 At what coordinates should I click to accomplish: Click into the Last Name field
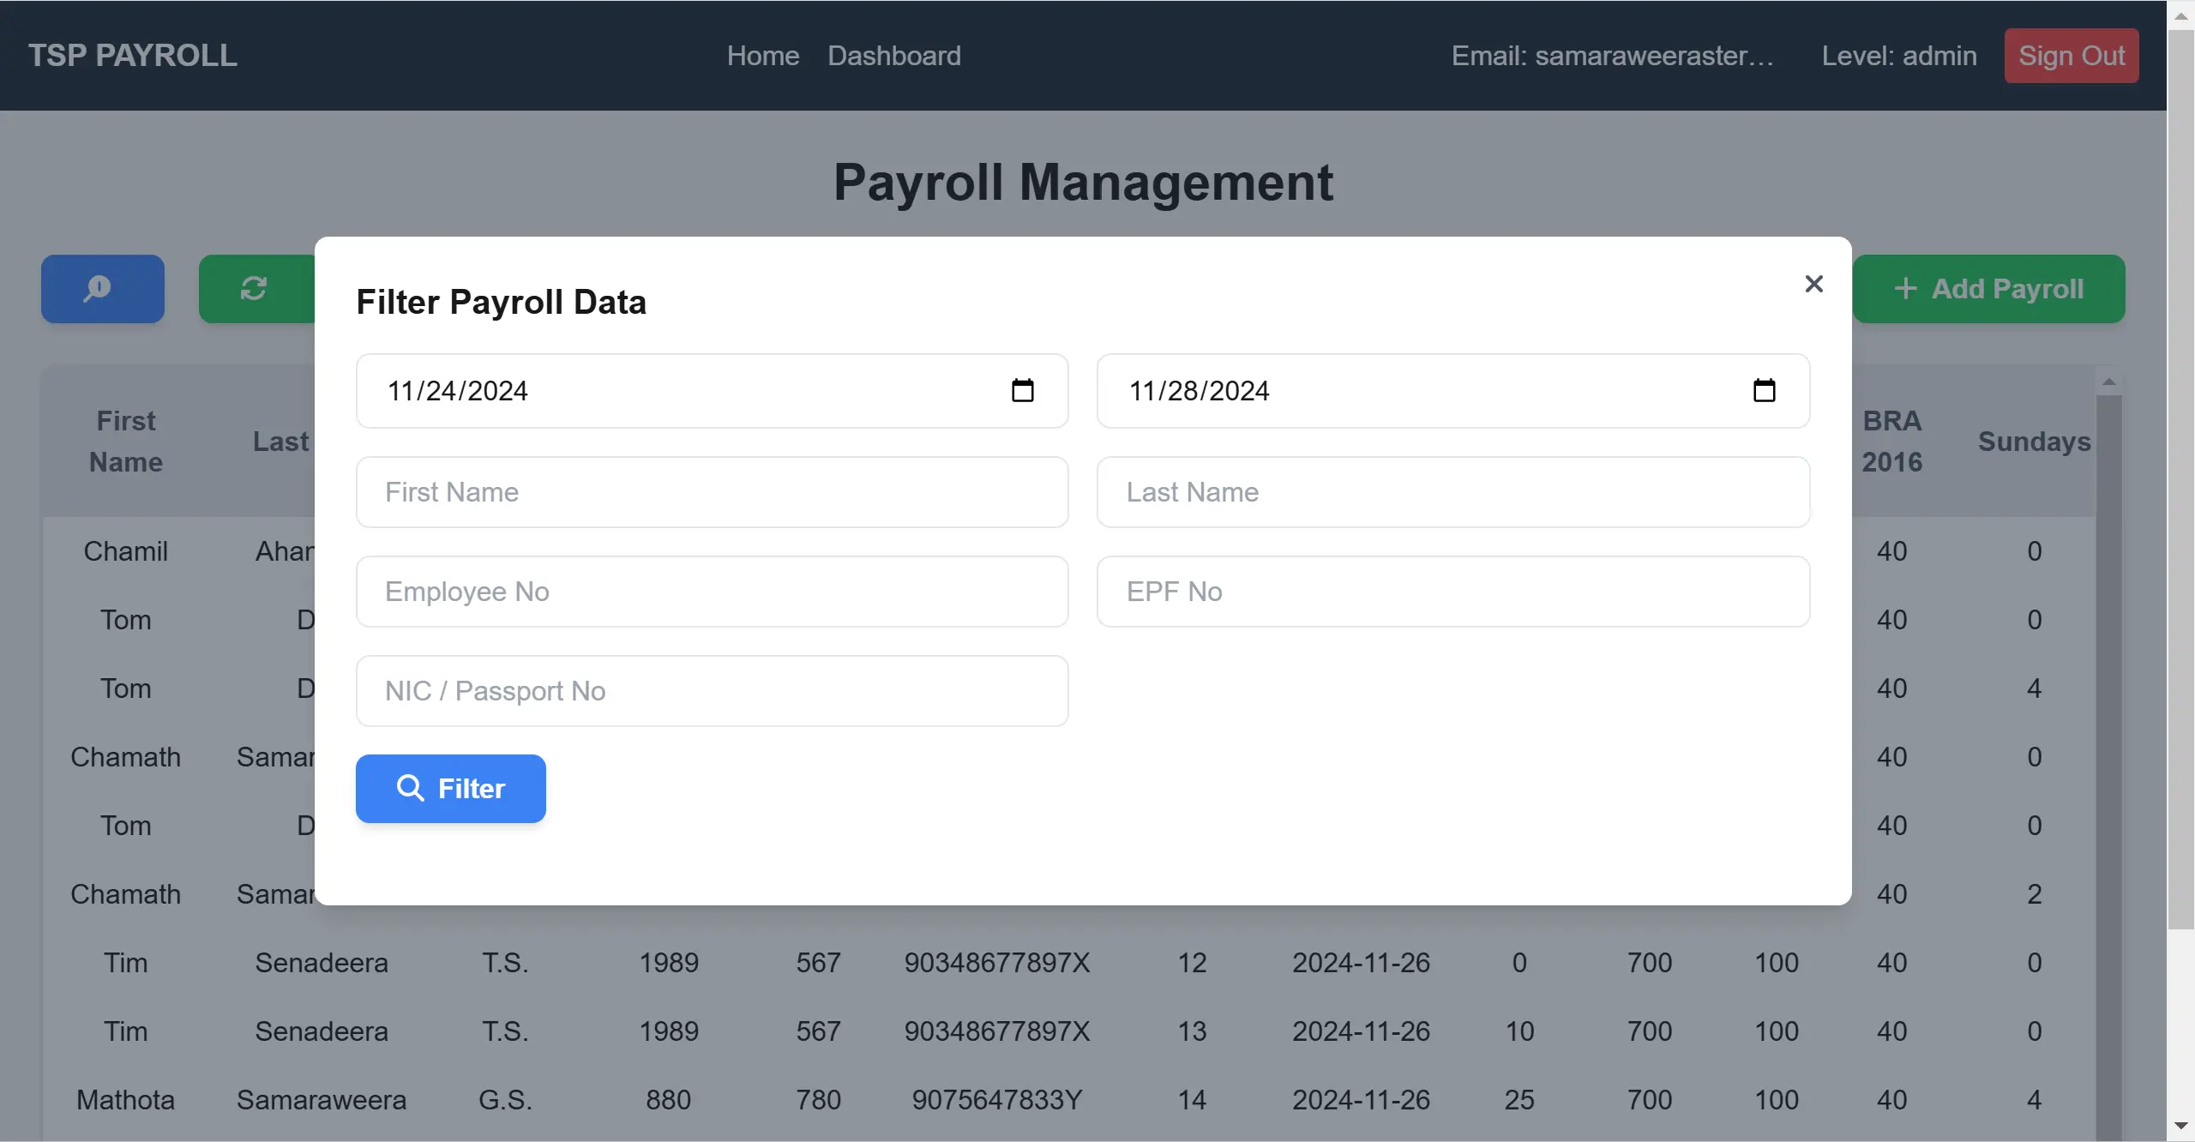[1452, 491]
